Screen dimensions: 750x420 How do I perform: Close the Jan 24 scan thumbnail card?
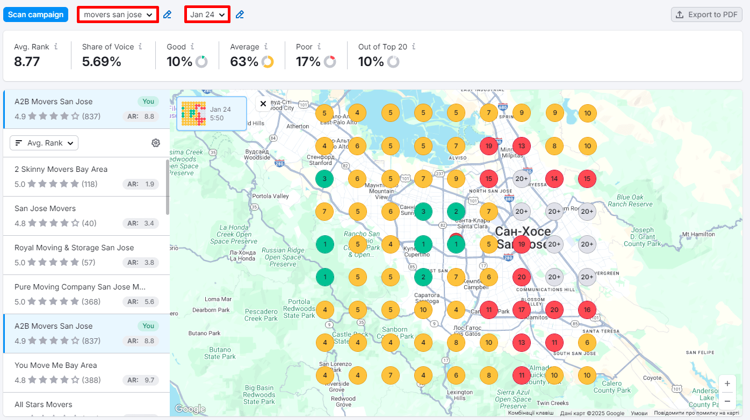[x=263, y=104]
